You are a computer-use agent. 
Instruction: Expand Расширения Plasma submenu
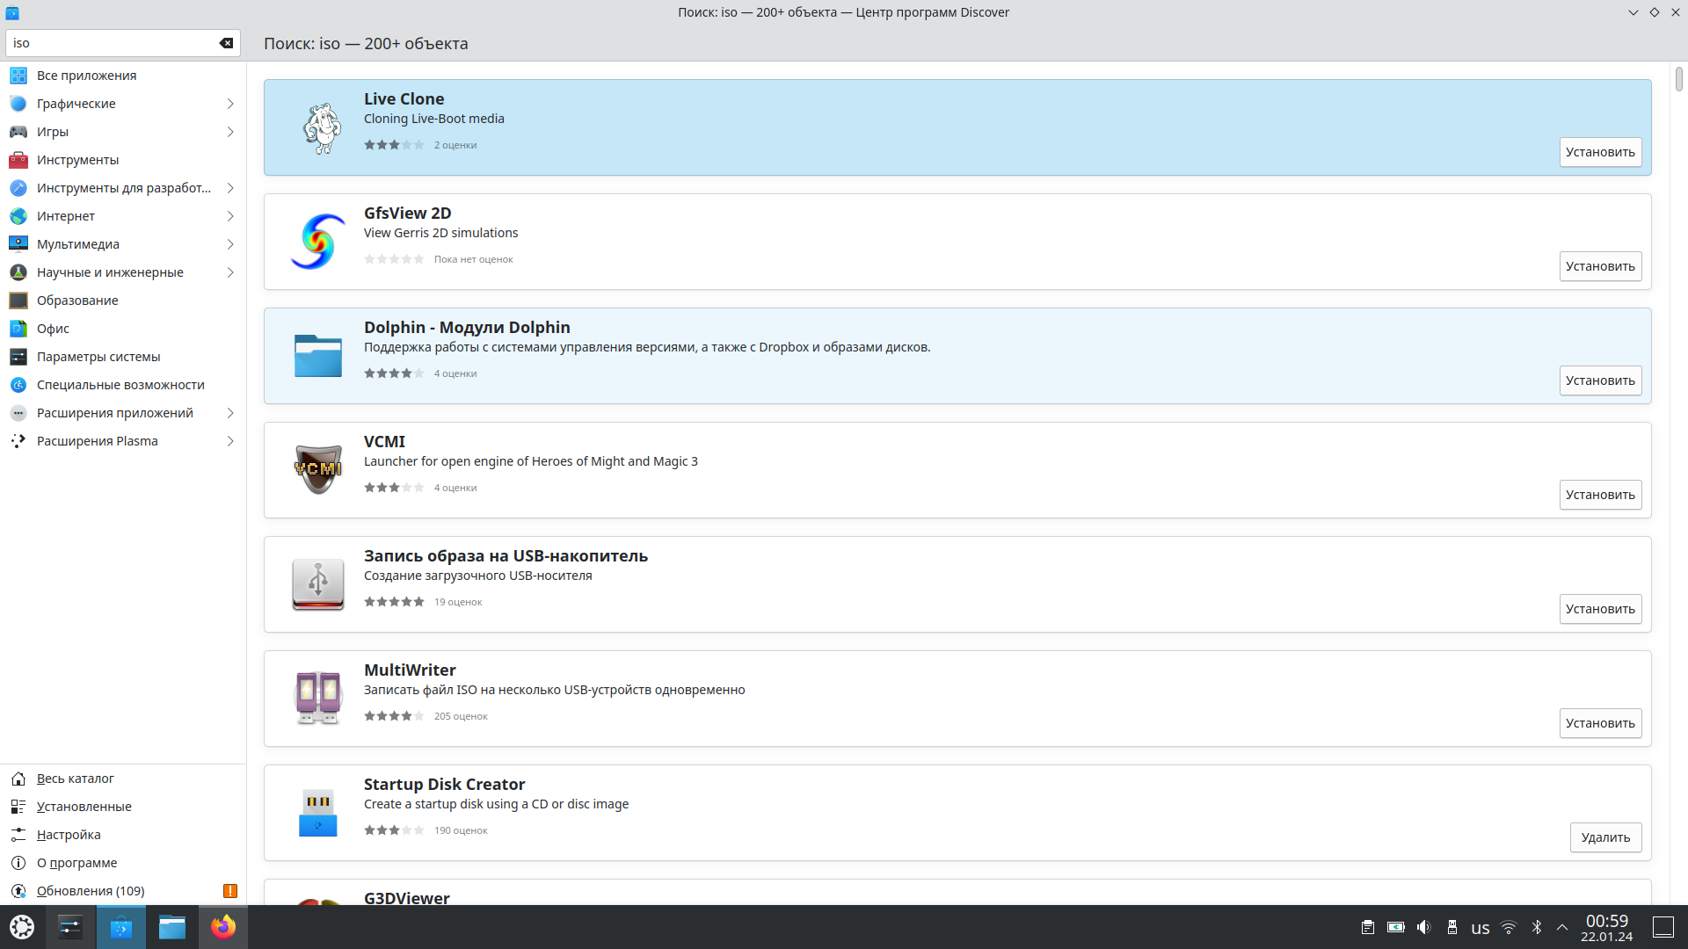pos(230,441)
